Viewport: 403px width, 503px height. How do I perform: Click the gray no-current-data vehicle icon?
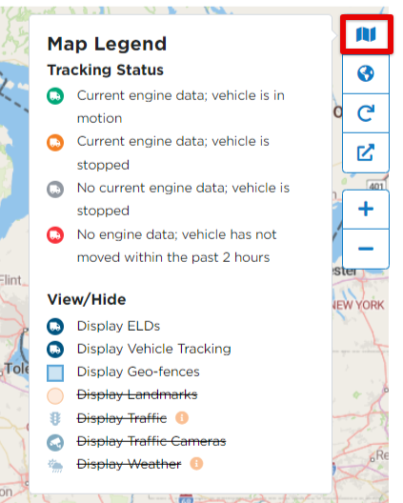click(55, 190)
